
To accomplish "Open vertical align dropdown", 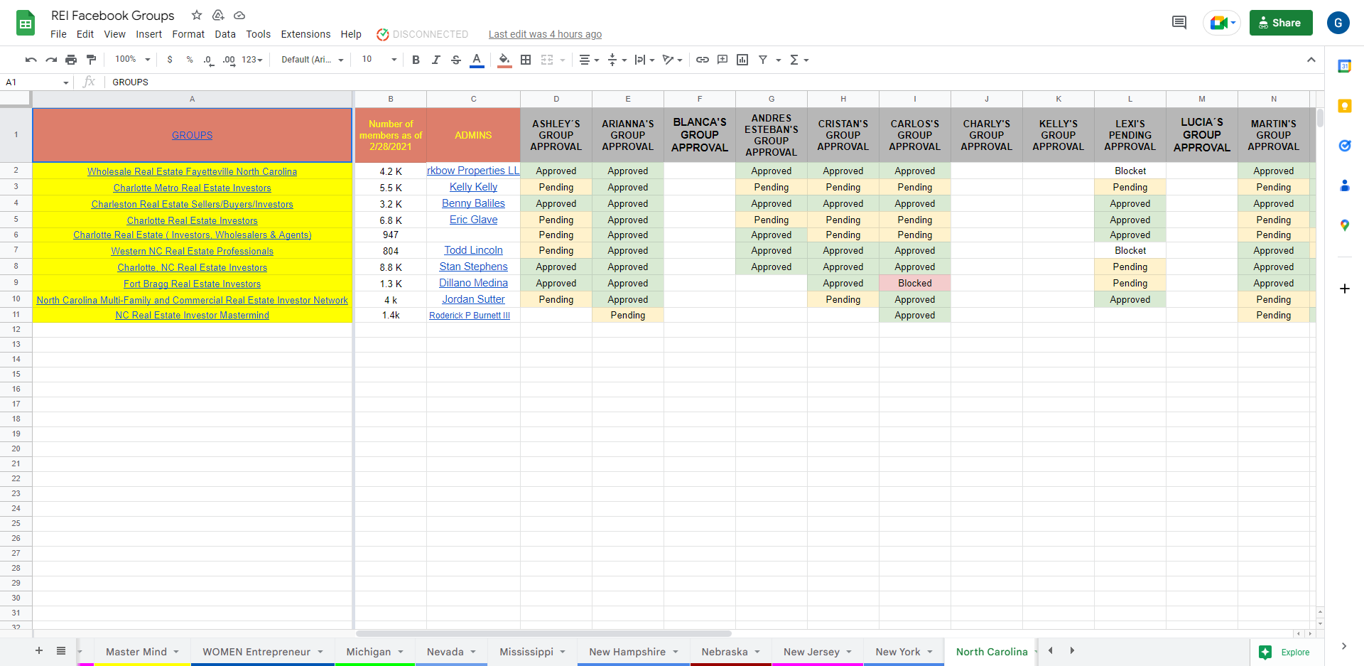I will (617, 60).
